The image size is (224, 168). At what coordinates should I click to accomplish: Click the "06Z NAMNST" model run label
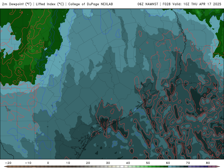tap(148, 4)
